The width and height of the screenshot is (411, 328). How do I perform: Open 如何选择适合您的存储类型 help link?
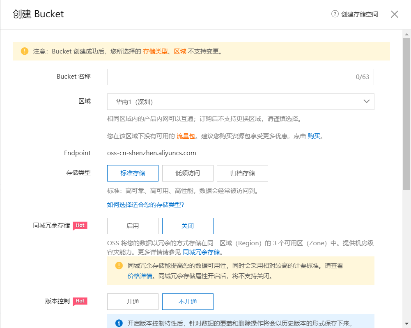[x=145, y=205]
